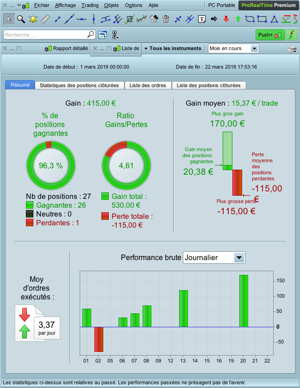Select the ellipse drawing tool
Screen dimensions: 300x388
tap(250, 19)
